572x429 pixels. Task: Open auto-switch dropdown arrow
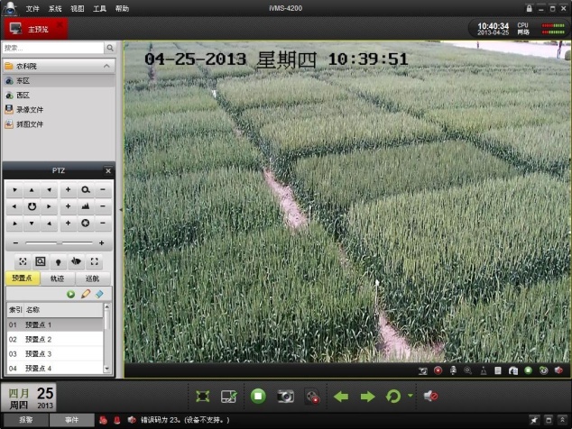point(411,396)
